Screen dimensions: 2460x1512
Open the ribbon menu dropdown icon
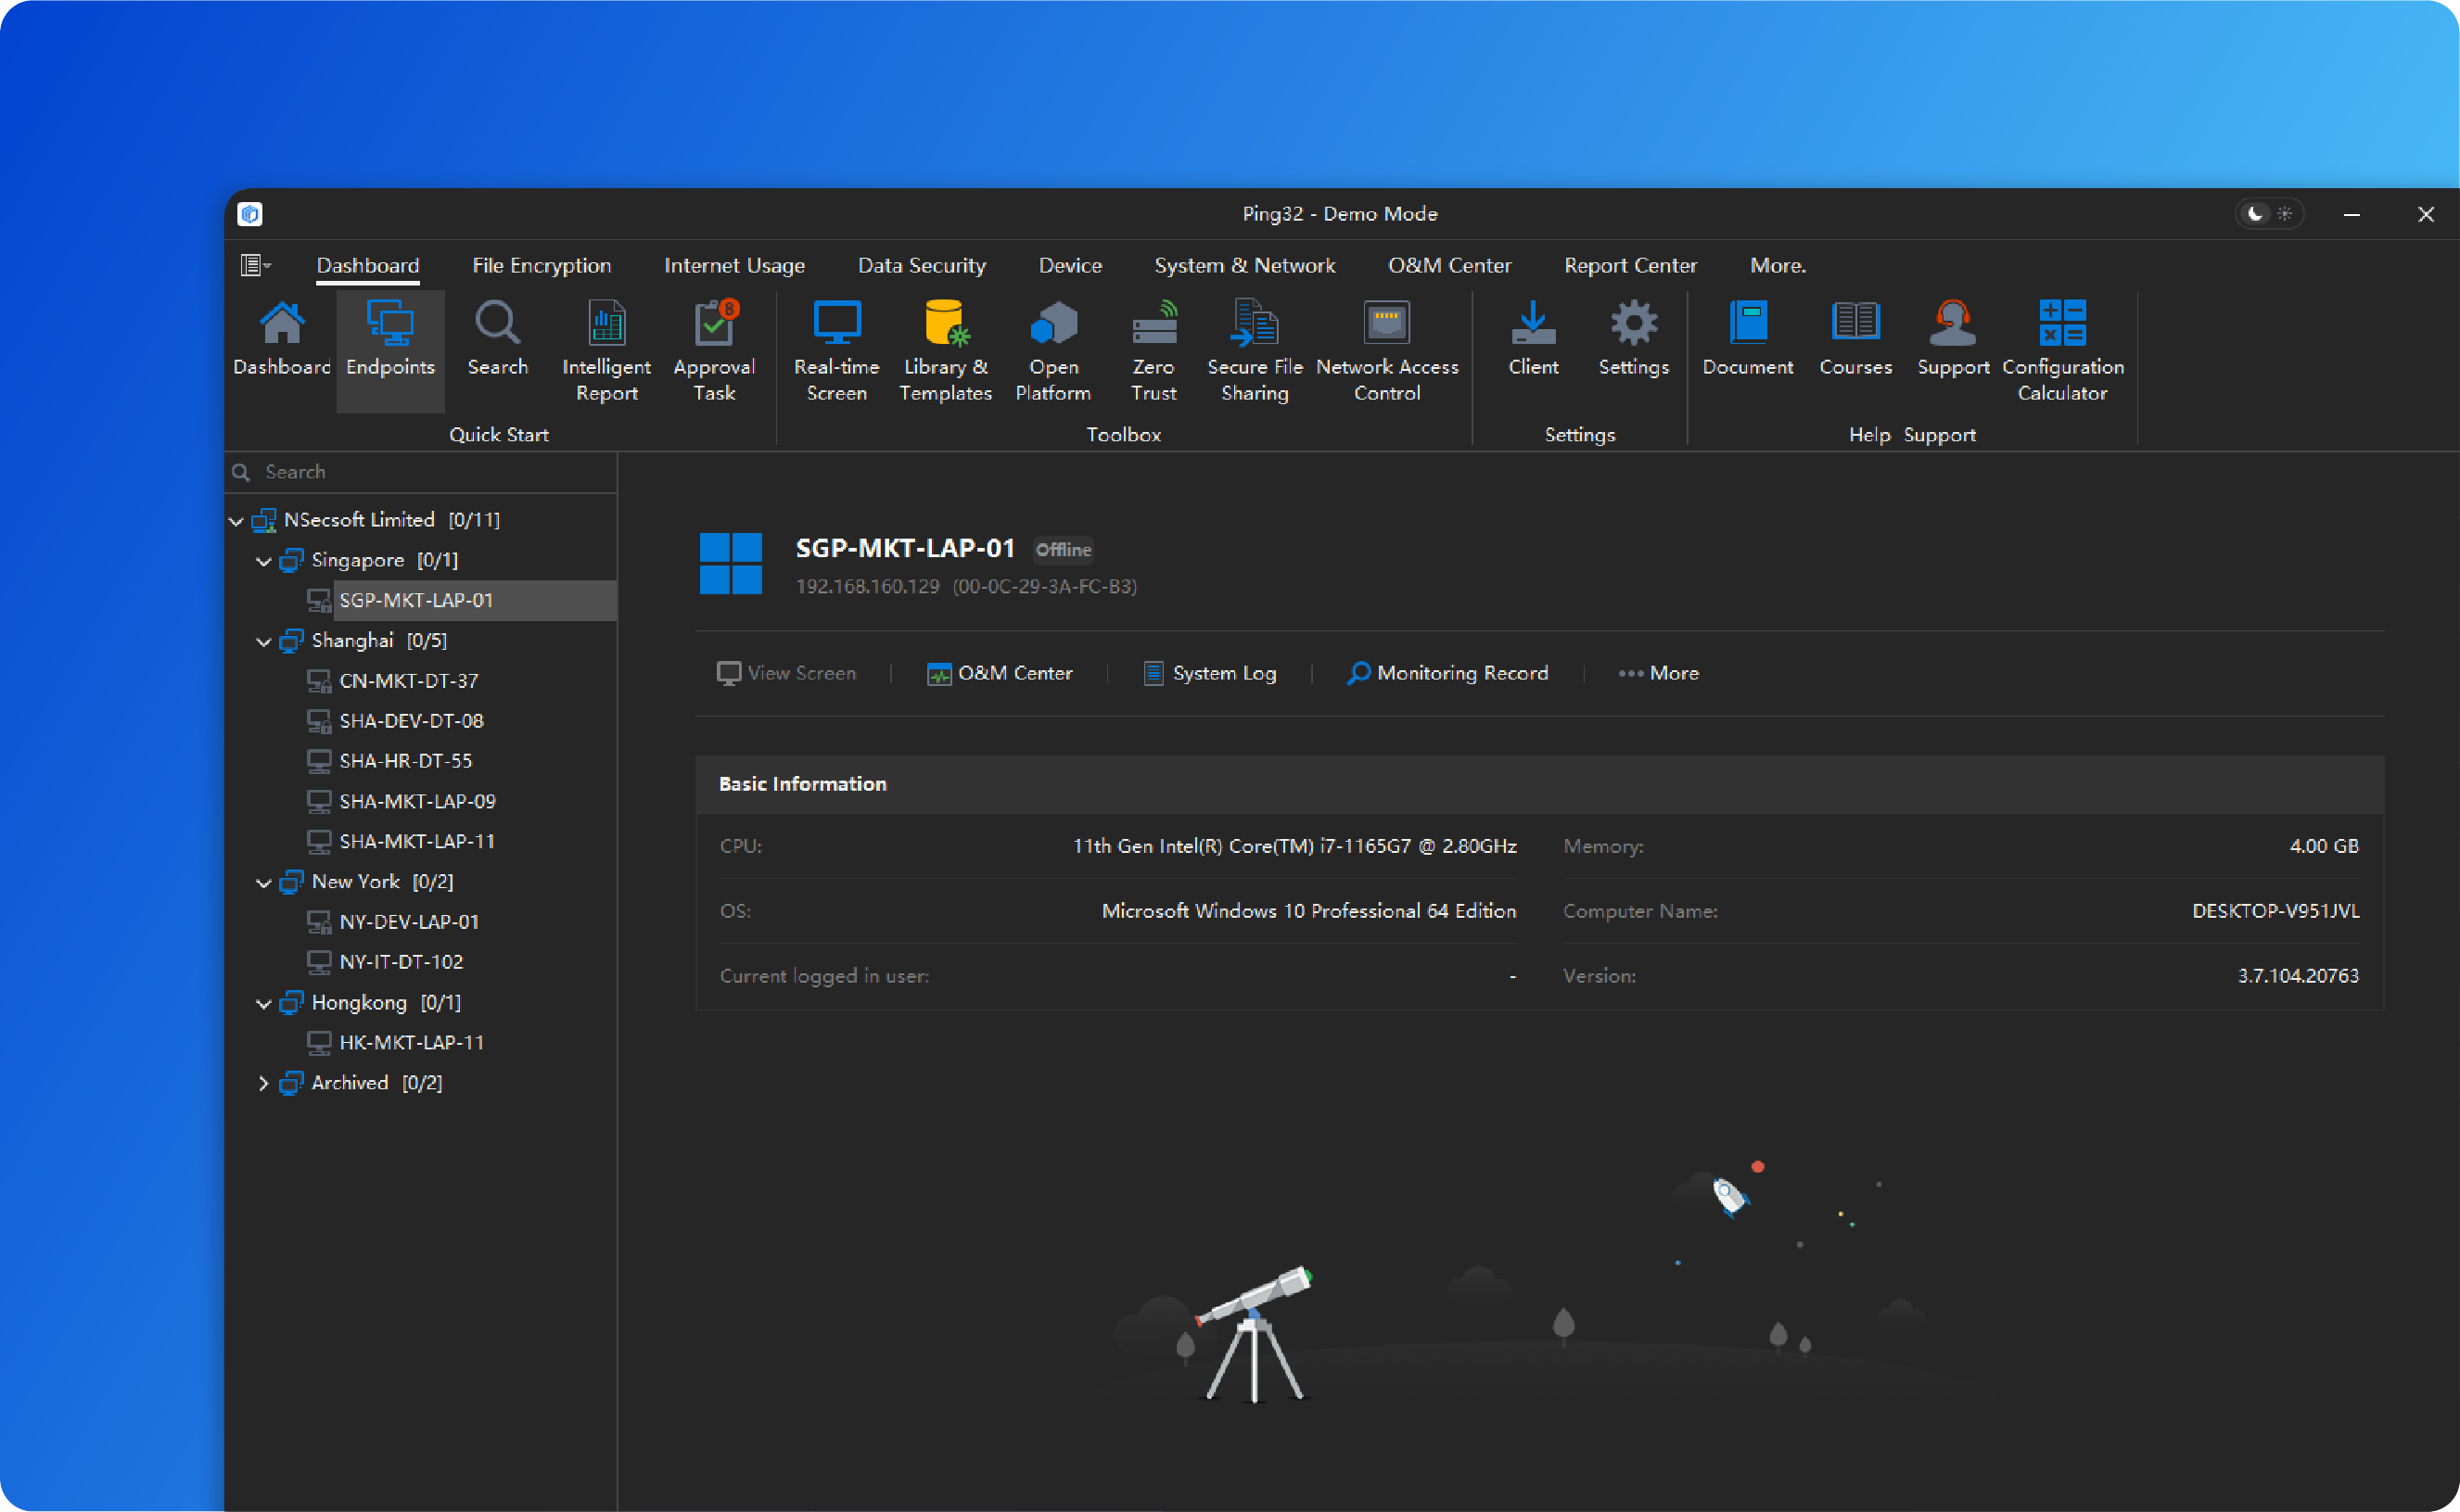coord(255,265)
